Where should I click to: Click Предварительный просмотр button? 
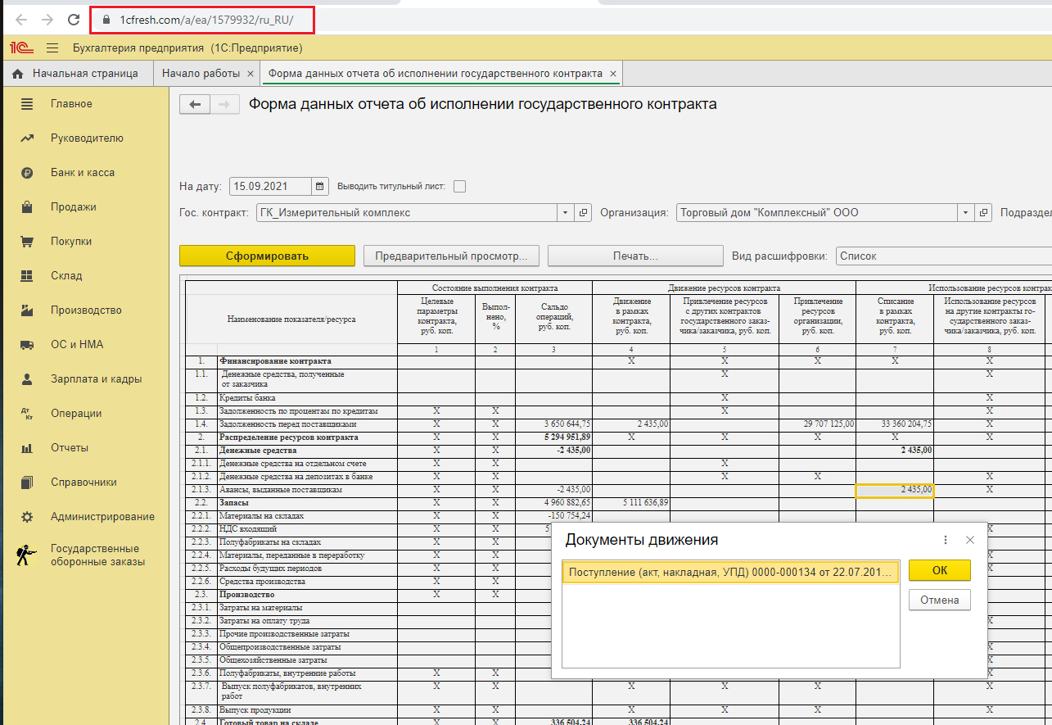tap(451, 256)
